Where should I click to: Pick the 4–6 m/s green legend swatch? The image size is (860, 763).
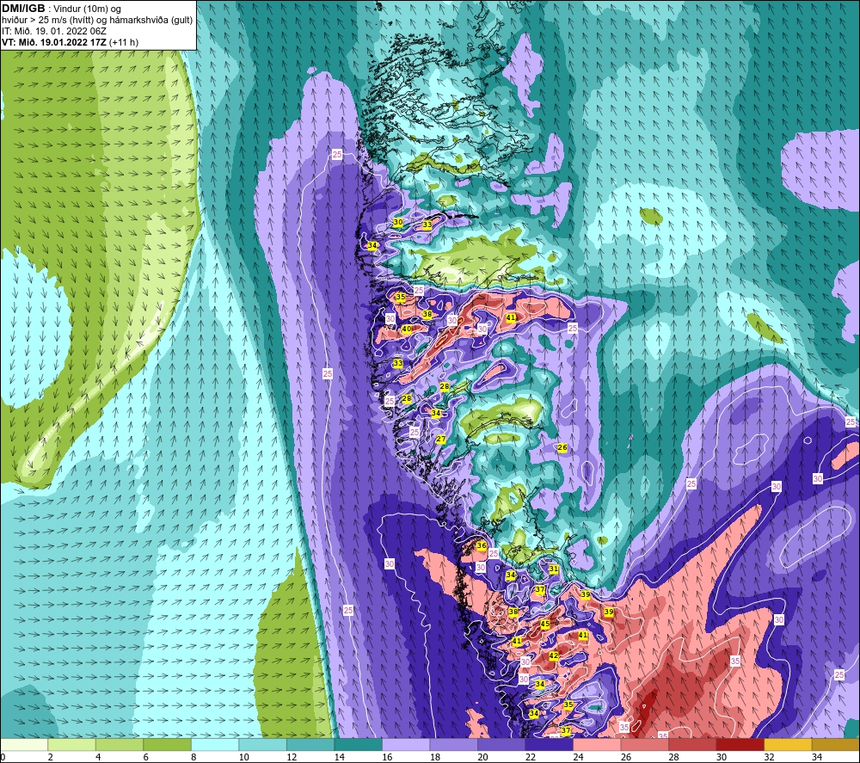120,745
